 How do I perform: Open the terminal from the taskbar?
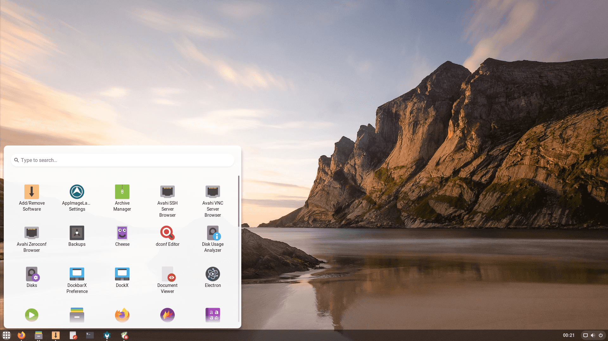(90, 335)
